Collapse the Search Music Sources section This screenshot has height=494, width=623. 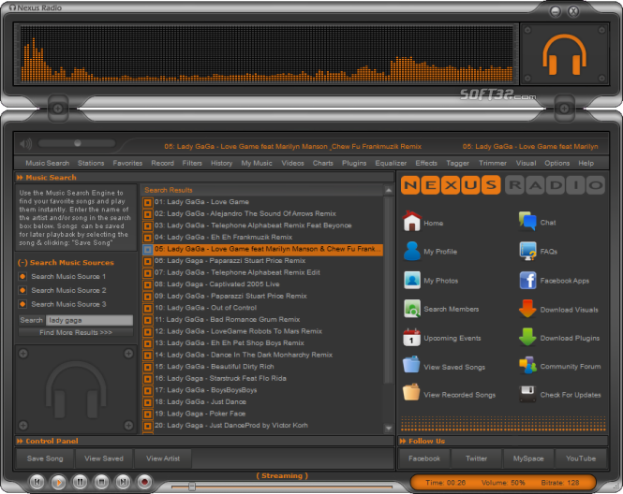tap(22, 263)
